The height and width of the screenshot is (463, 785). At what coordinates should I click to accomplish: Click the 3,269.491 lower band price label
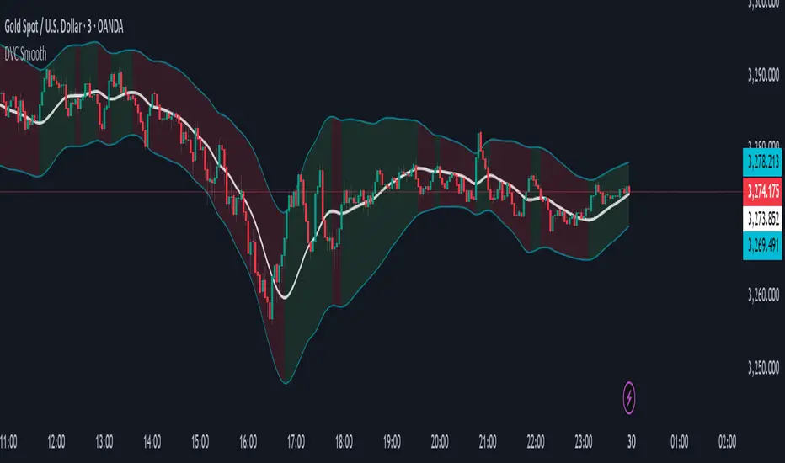click(x=762, y=246)
